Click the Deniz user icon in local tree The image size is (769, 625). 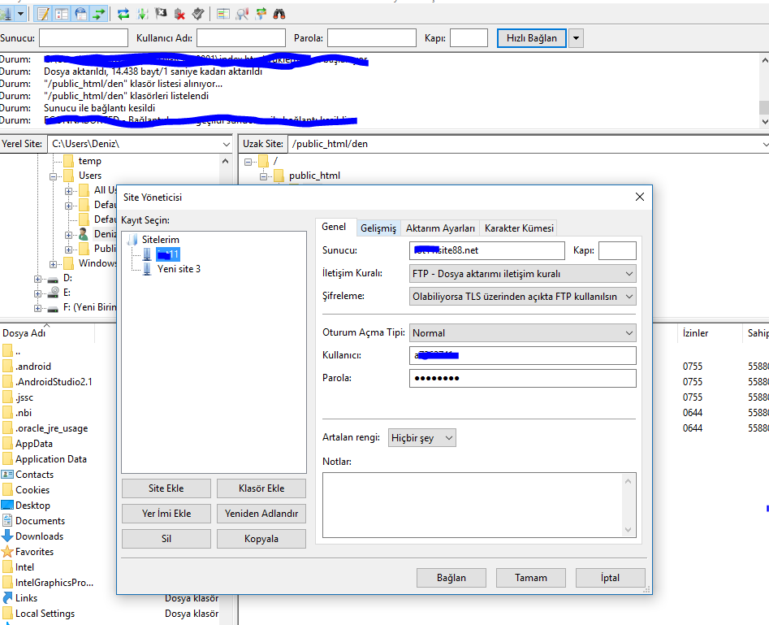coord(83,234)
